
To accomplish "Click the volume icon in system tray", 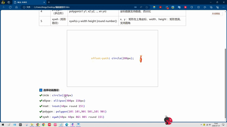I will pyautogui.click(x=210, y=124).
